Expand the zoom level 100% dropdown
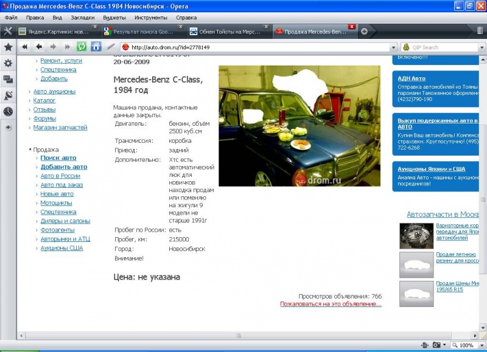The width and height of the screenshot is (487, 352). click(480, 345)
